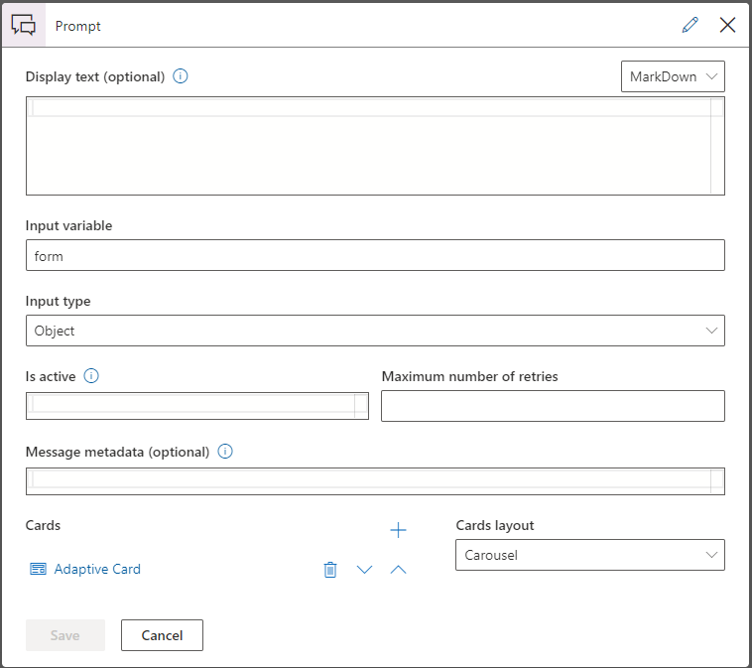Click the Save button
Screen dimensions: 752x668
64,635
